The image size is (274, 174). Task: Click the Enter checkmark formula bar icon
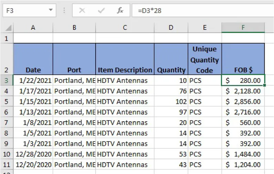[101, 11]
